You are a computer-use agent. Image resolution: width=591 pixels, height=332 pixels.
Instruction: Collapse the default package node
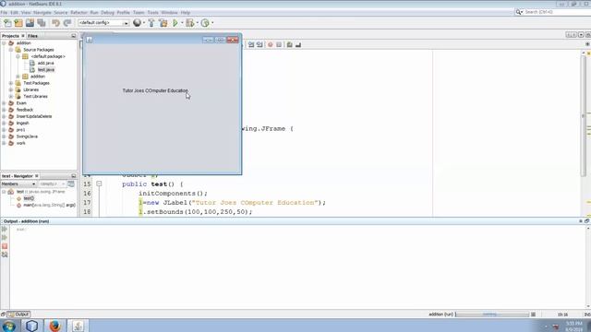coord(18,56)
